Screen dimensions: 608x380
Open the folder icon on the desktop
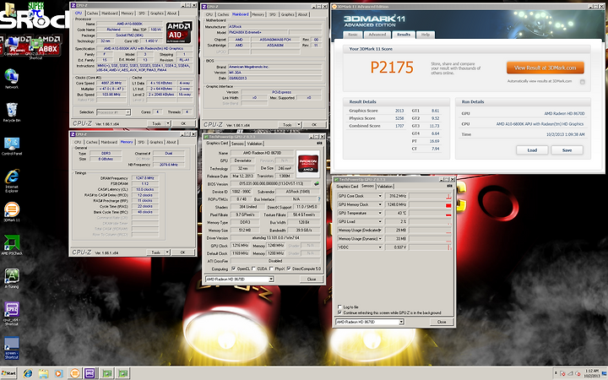tap(10, 9)
